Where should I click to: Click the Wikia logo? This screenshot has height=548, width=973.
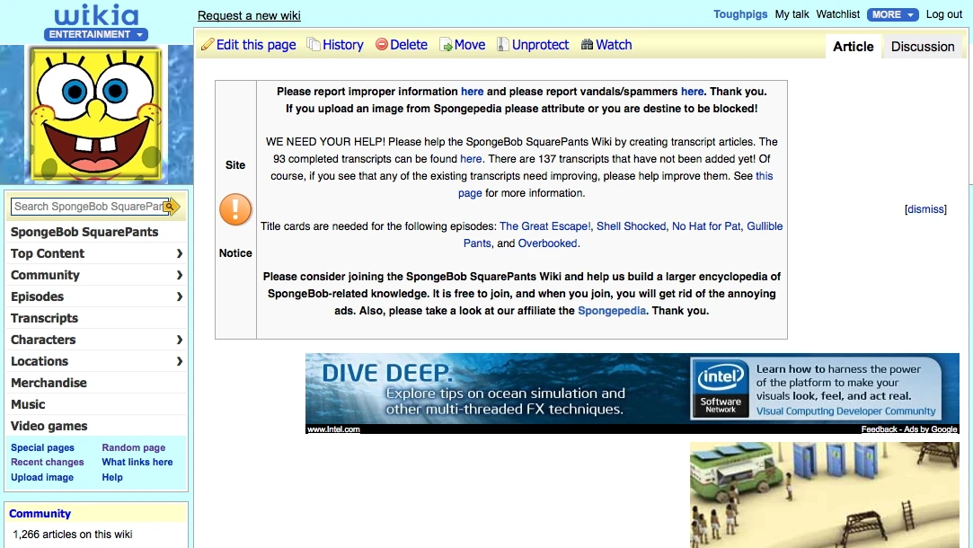[x=96, y=15]
